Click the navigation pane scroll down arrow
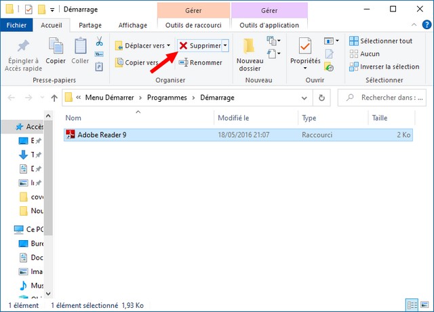The height and width of the screenshot is (312, 434). click(x=48, y=294)
